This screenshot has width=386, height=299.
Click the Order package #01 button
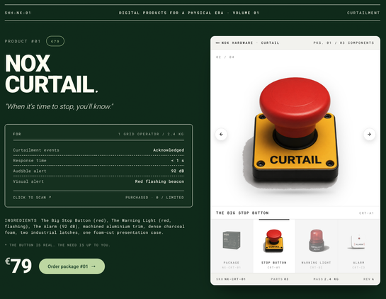click(72, 266)
